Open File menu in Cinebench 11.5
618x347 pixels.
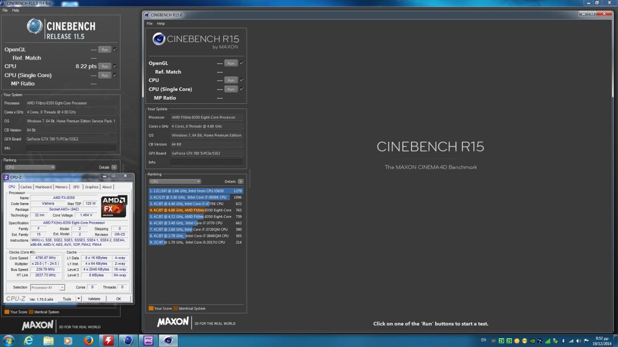(5, 10)
